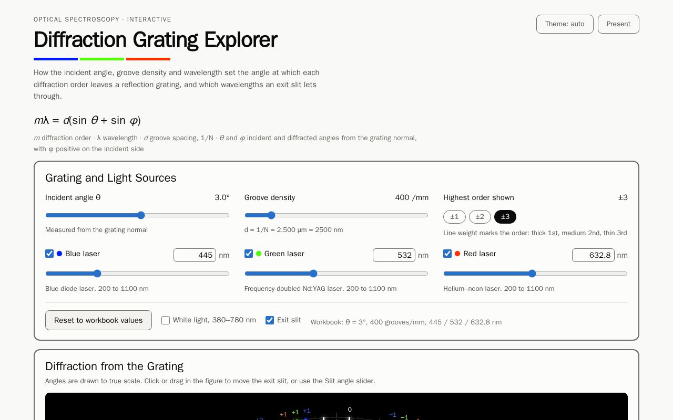Select the ±1 highest order option

coord(454,217)
